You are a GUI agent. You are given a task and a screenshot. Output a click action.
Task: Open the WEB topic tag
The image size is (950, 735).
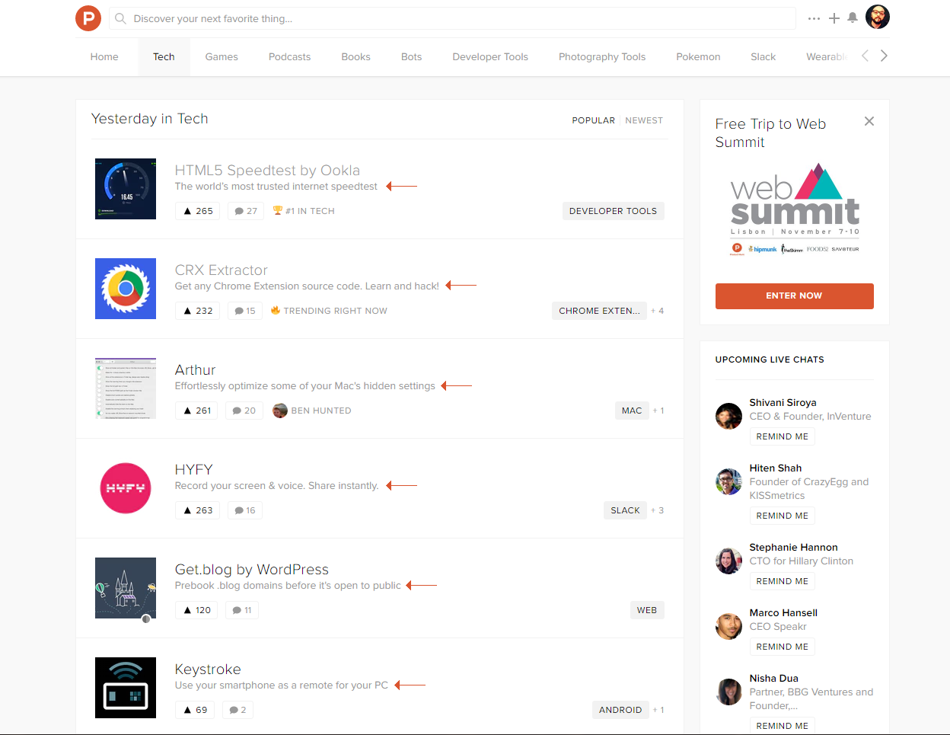click(647, 610)
